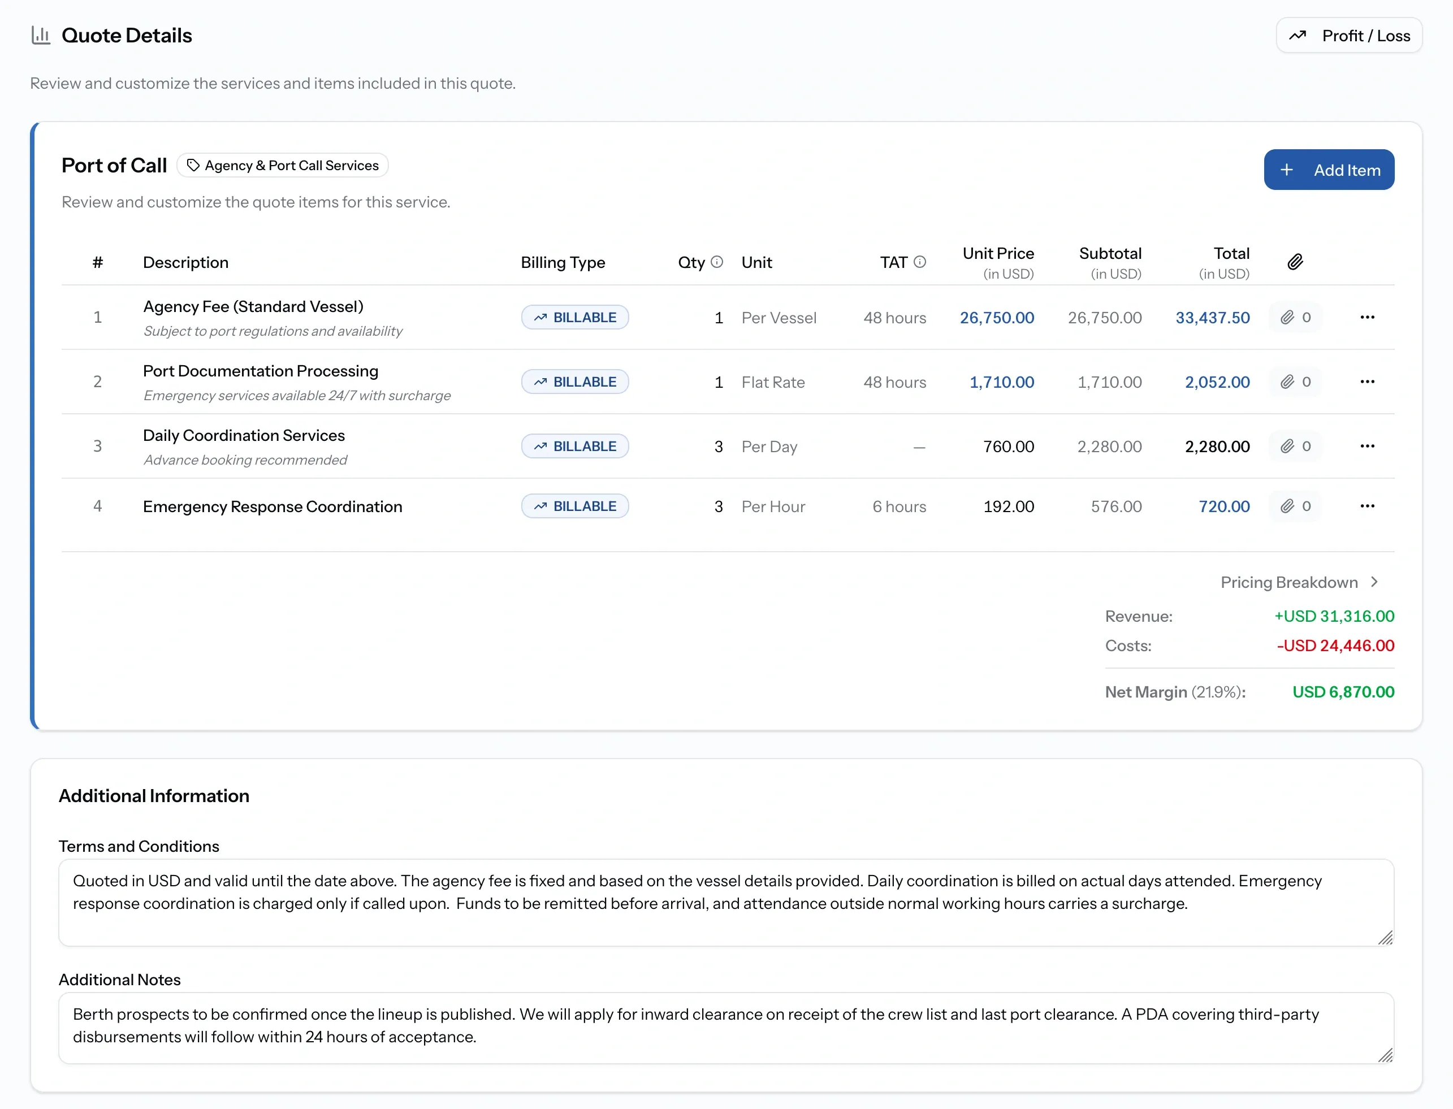Edit unit price 26,750.00
This screenshot has height=1109, width=1453.
(x=996, y=318)
